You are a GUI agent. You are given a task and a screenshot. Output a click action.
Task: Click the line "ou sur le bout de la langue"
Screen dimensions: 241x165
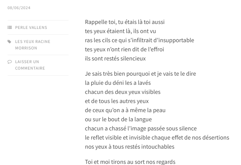click(118, 119)
